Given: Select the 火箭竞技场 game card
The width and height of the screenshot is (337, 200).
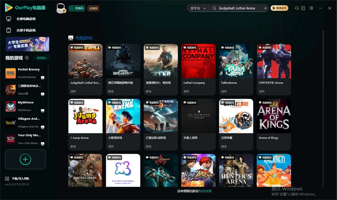Looking at the screenshot, I should point(123,125).
